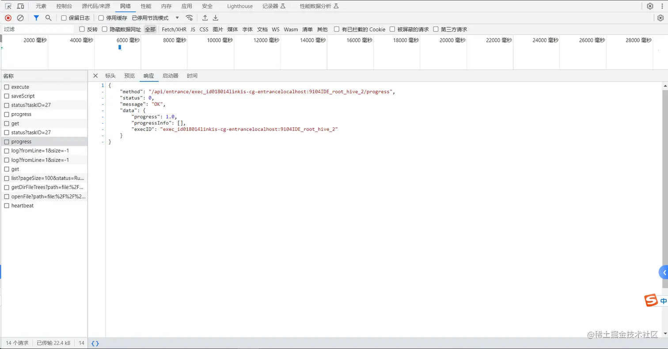668x349 pixels.
Task: Close the request detail pane
Action: (x=95, y=76)
